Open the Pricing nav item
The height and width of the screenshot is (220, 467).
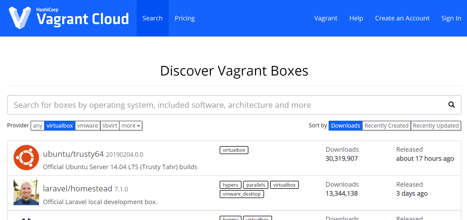185,18
